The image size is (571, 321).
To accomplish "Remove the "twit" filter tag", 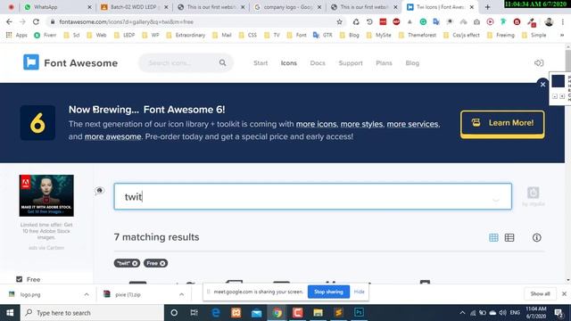I will [x=135, y=263].
